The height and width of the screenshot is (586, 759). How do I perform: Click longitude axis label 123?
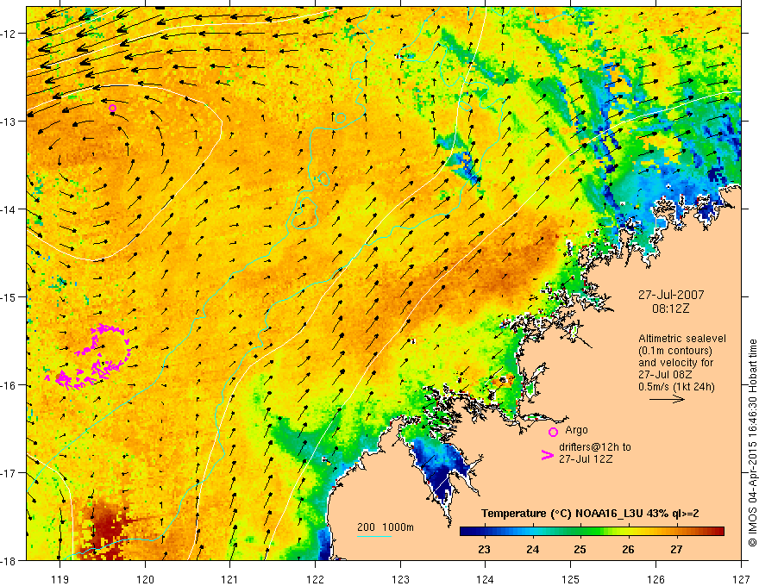click(400, 579)
